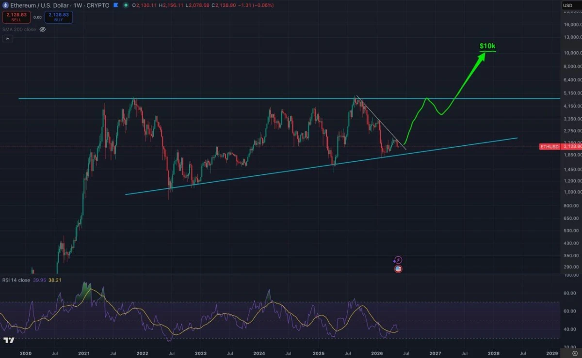Open the US flag economic event marker
This screenshot has height=358, width=582.
click(398, 269)
